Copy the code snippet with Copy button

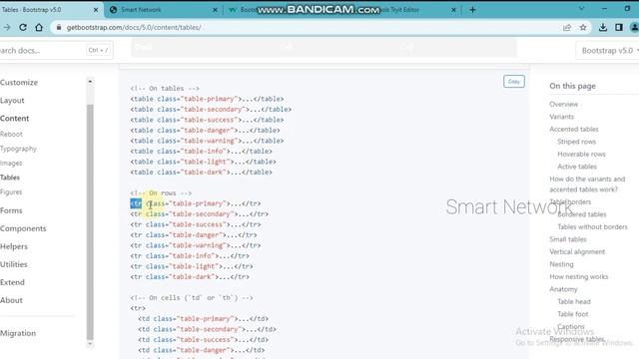click(514, 82)
